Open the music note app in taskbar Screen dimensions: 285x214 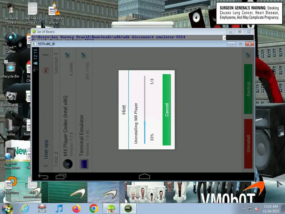tap(59, 208)
